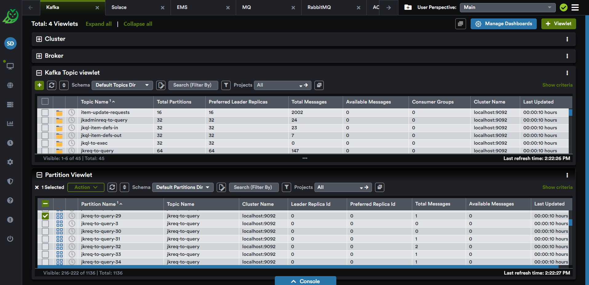
Task: Click the add perspective folder icon
Action: click(x=408, y=7)
